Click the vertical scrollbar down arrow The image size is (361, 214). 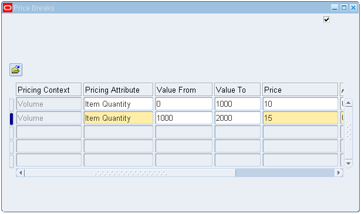click(348, 164)
